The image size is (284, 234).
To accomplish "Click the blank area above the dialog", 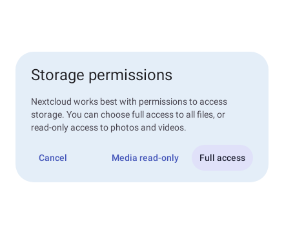I will point(142,26).
